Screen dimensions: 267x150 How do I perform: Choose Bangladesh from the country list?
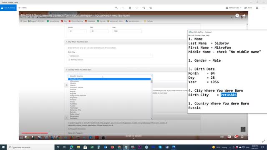pyautogui.click(x=74, y=116)
